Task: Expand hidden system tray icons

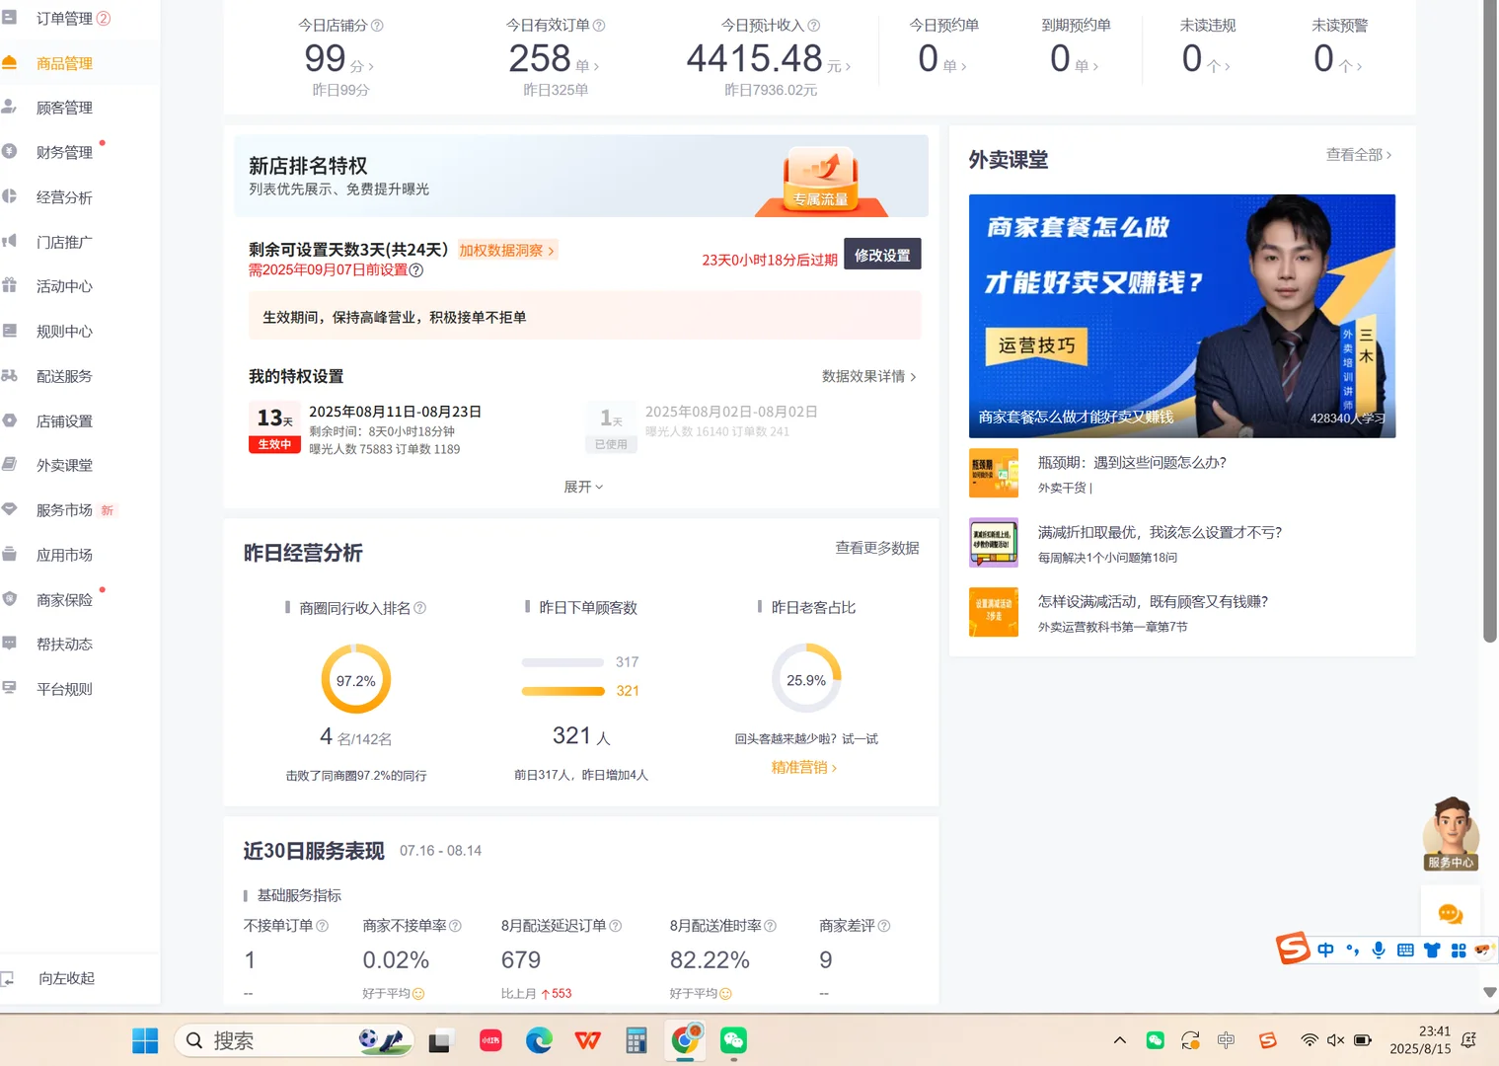Action: point(1120,1039)
